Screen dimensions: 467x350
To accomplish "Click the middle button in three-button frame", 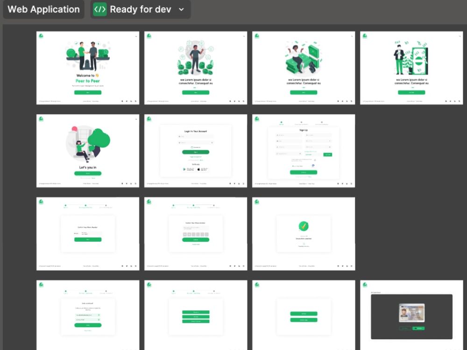I will click(x=196, y=317).
